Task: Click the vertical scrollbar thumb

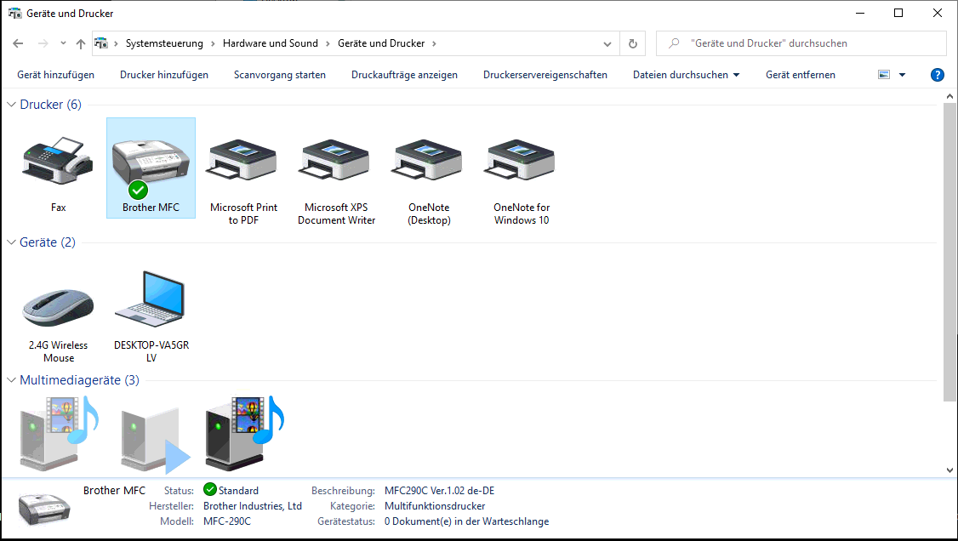Action: coord(949,252)
